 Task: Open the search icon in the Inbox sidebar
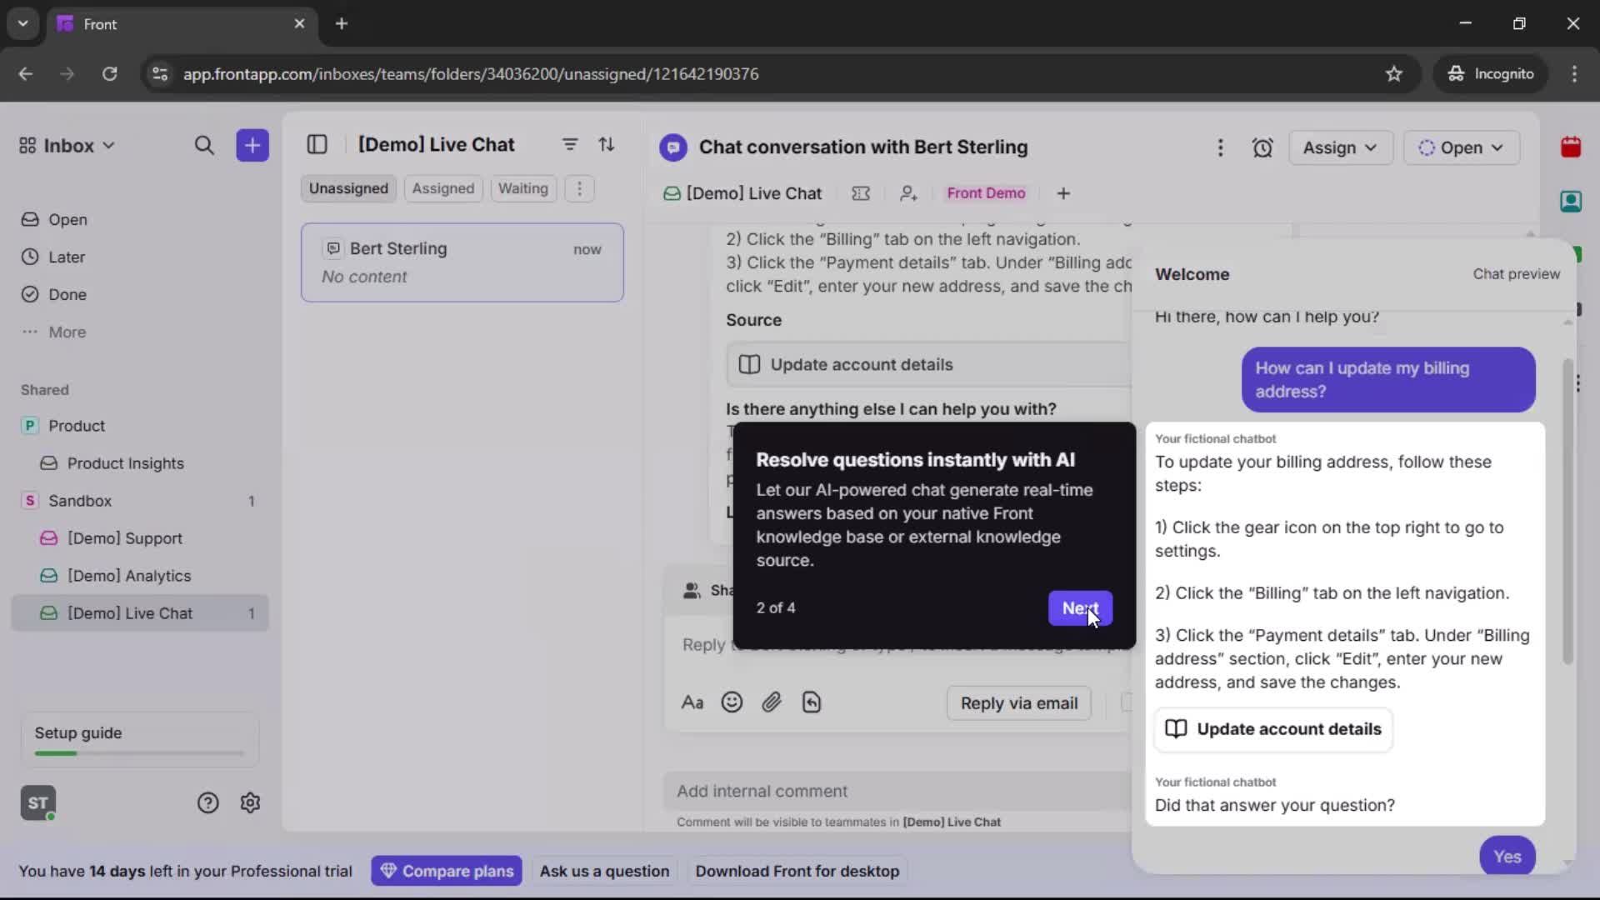tap(205, 145)
